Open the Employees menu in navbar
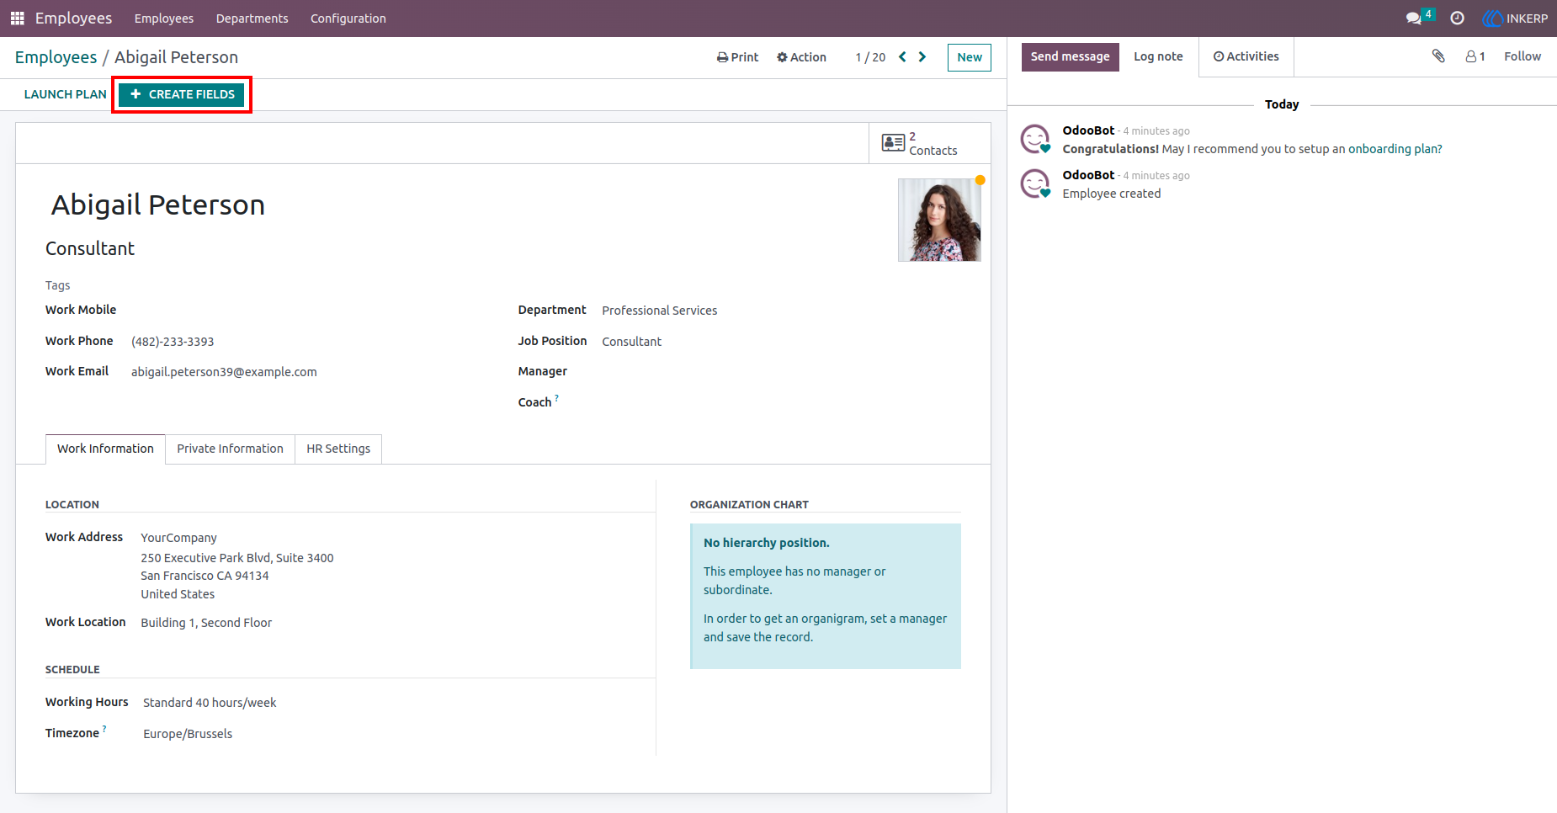This screenshot has height=813, width=1557. pyautogui.click(x=163, y=19)
